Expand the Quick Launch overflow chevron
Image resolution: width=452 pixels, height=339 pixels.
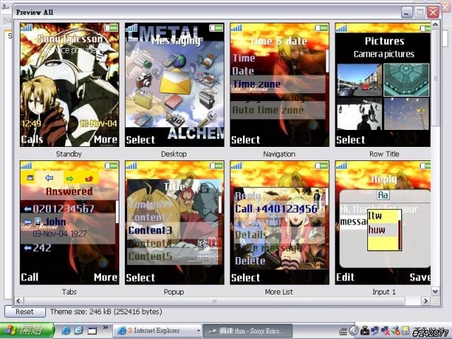[105, 328]
